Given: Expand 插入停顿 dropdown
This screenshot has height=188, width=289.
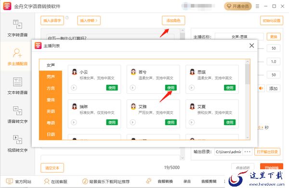Looking at the screenshot, I should (x=89, y=20).
